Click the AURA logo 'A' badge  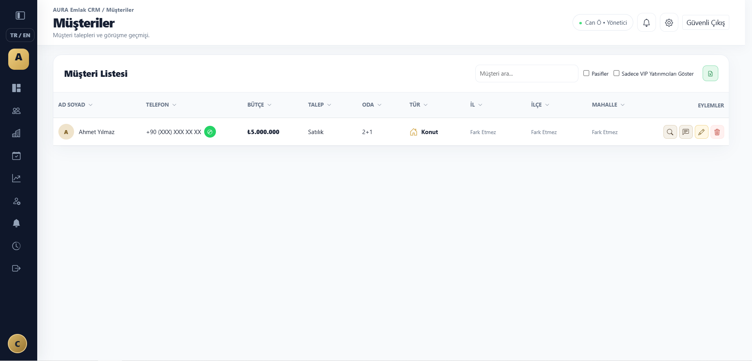point(18,59)
